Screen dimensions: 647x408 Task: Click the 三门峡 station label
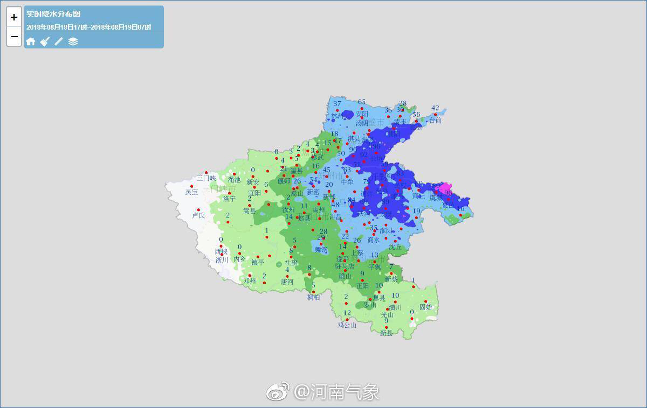click(x=206, y=178)
